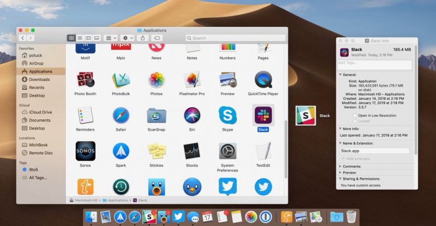Open the Trash in the Dock
The width and height of the screenshot is (436, 226).
click(x=351, y=217)
